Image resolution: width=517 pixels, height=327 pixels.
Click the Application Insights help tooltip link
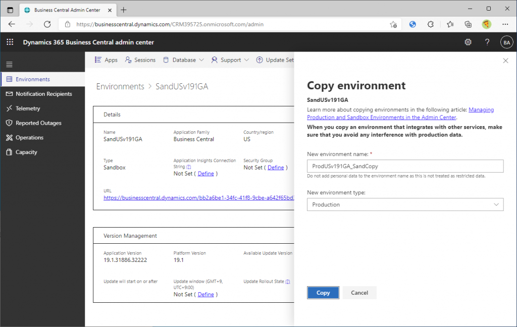tap(189, 167)
